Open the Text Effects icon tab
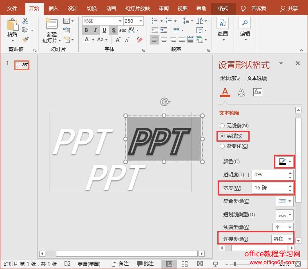 coord(241,92)
